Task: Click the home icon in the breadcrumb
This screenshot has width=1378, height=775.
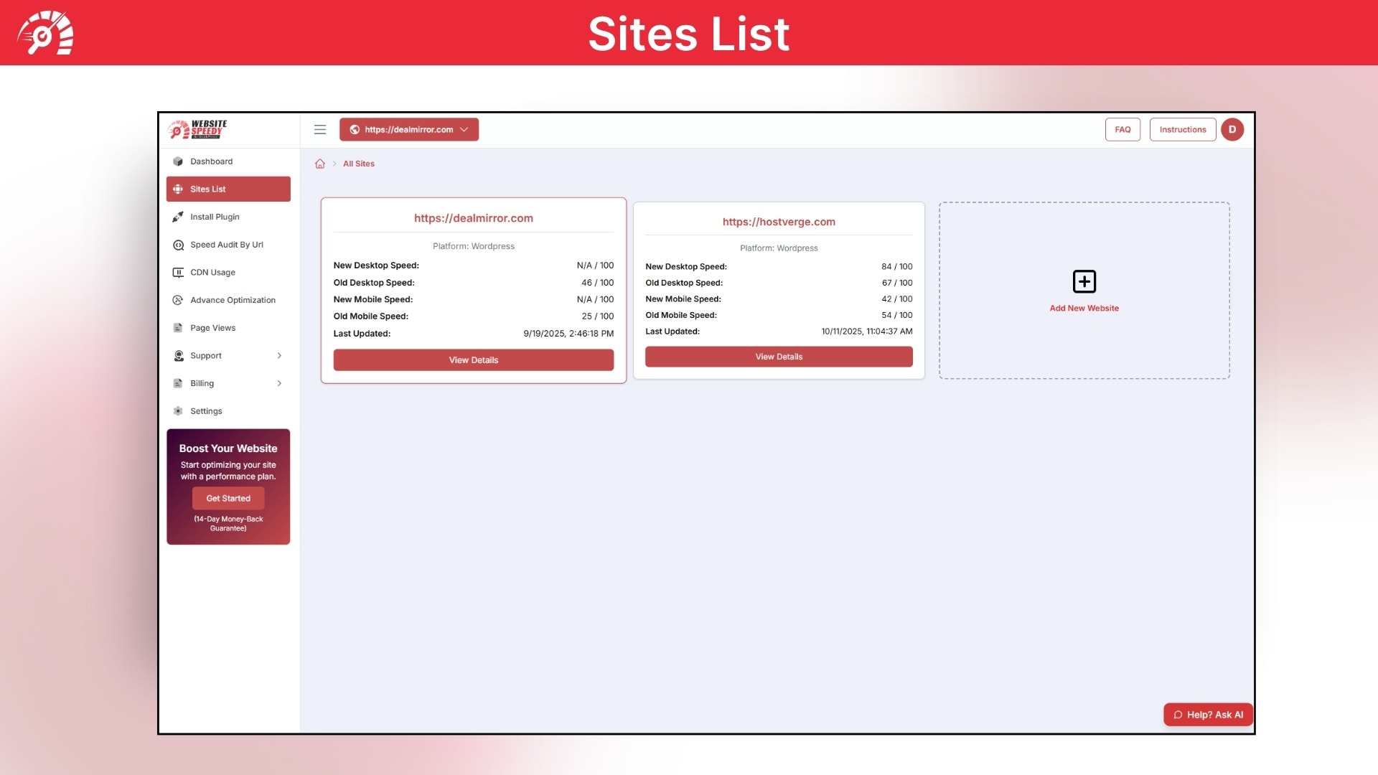Action: (x=319, y=164)
